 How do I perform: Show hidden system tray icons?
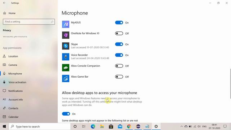coord(182,126)
